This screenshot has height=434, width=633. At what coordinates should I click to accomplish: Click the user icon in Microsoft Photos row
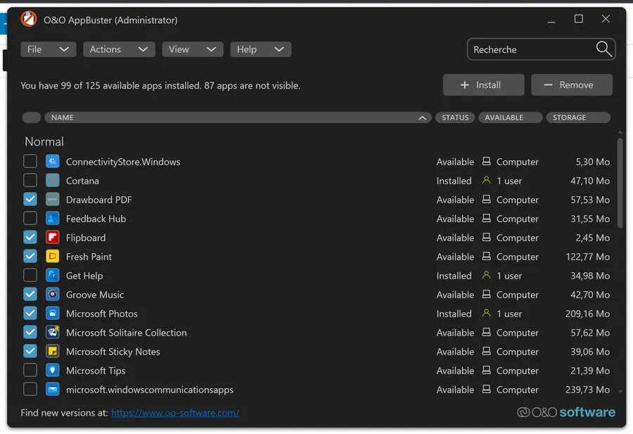point(487,313)
